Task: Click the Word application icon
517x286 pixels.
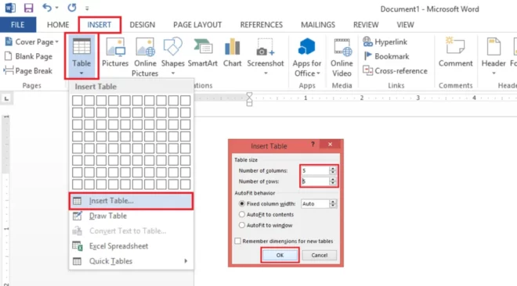Action: coord(10,8)
